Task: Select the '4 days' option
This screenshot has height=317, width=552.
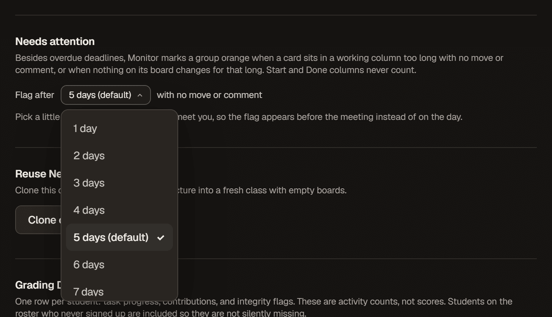Action: tap(119, 210)
